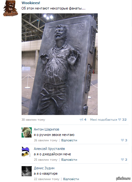Open Алексей Хрусталёв's duck avatar
This screenshot has width=132, height=182.
coord(26,152)
